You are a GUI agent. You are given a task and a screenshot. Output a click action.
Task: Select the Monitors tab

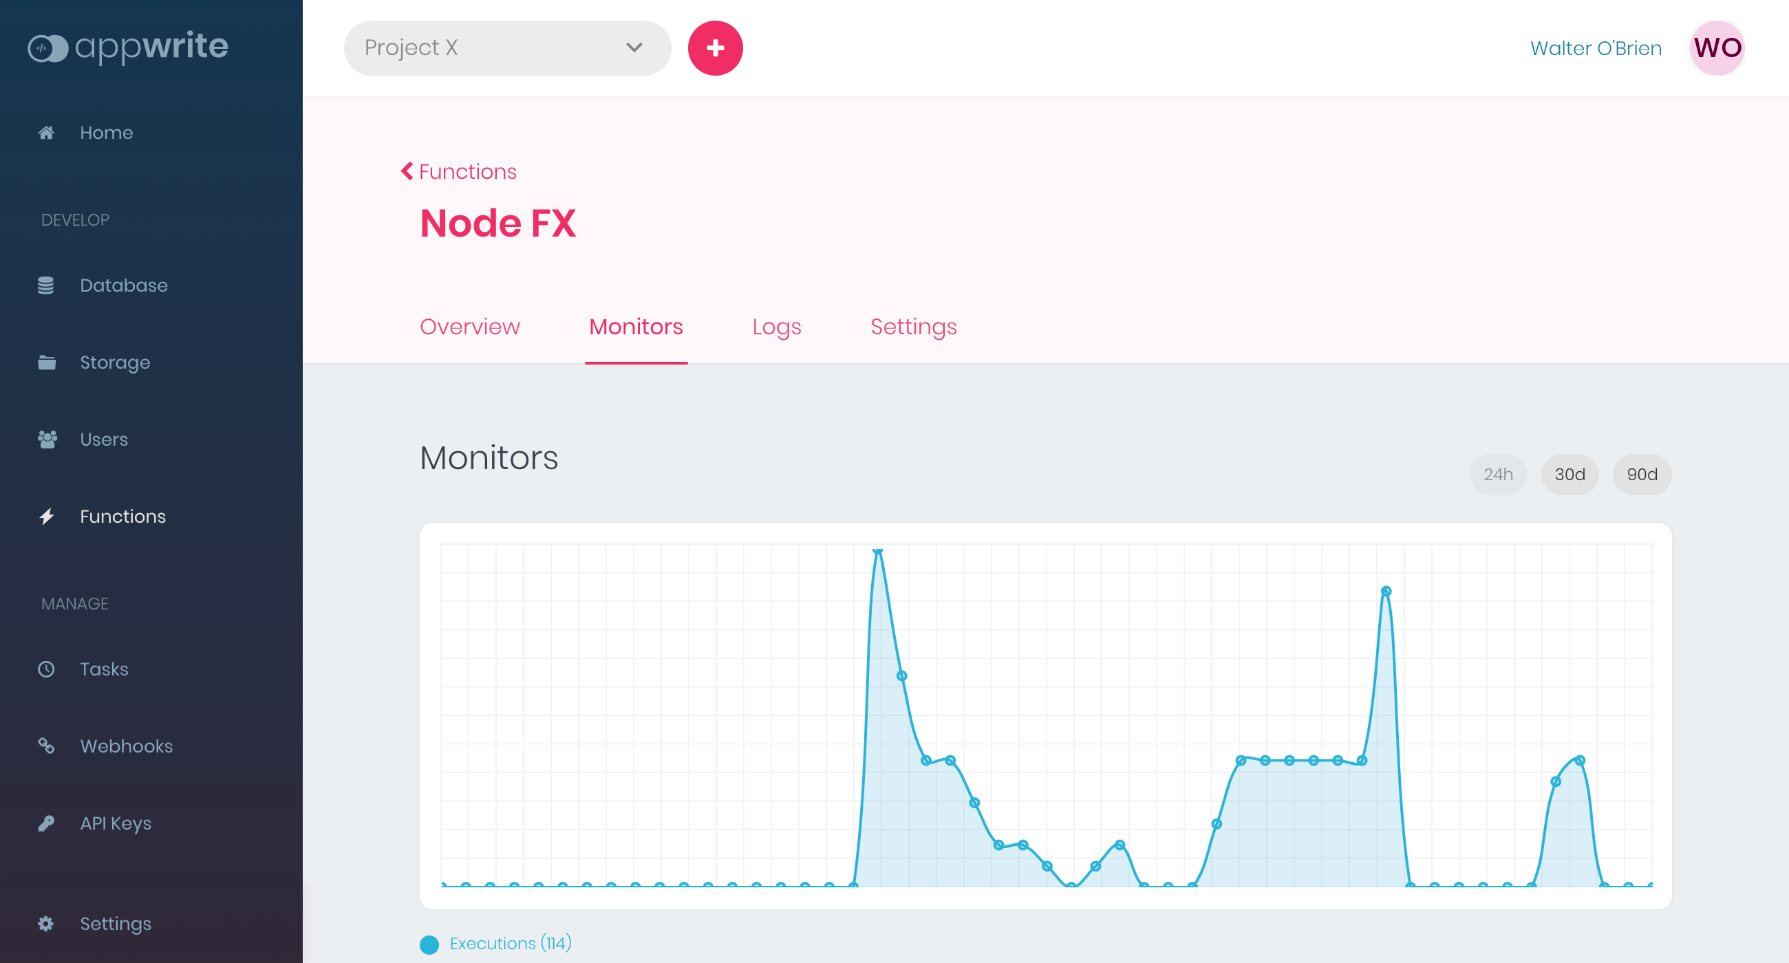(x=636, y=326)
